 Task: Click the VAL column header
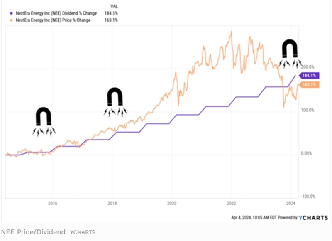click(x=113, y=7)
